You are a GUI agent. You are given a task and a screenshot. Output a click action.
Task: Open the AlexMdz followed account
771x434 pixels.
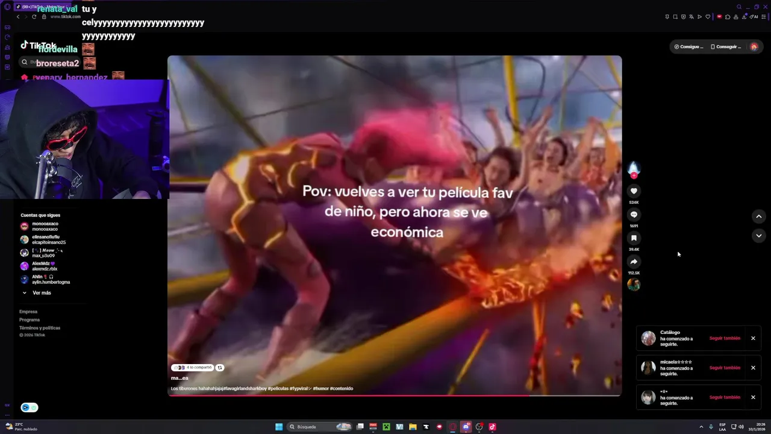coord(40,266)
